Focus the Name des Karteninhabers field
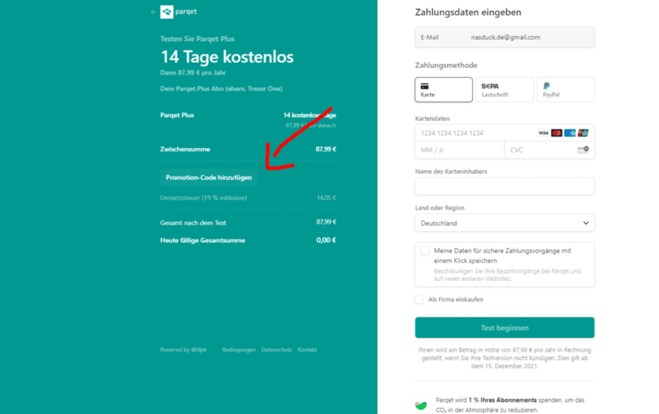The image size is (659, 414). [x=505, y=186]
